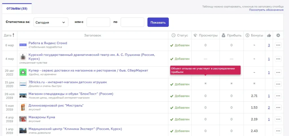The width and height of the screenshot is (289, 136).
Task: Click the Мистраль rice package thumbnail
Action: tap(23, 107)
